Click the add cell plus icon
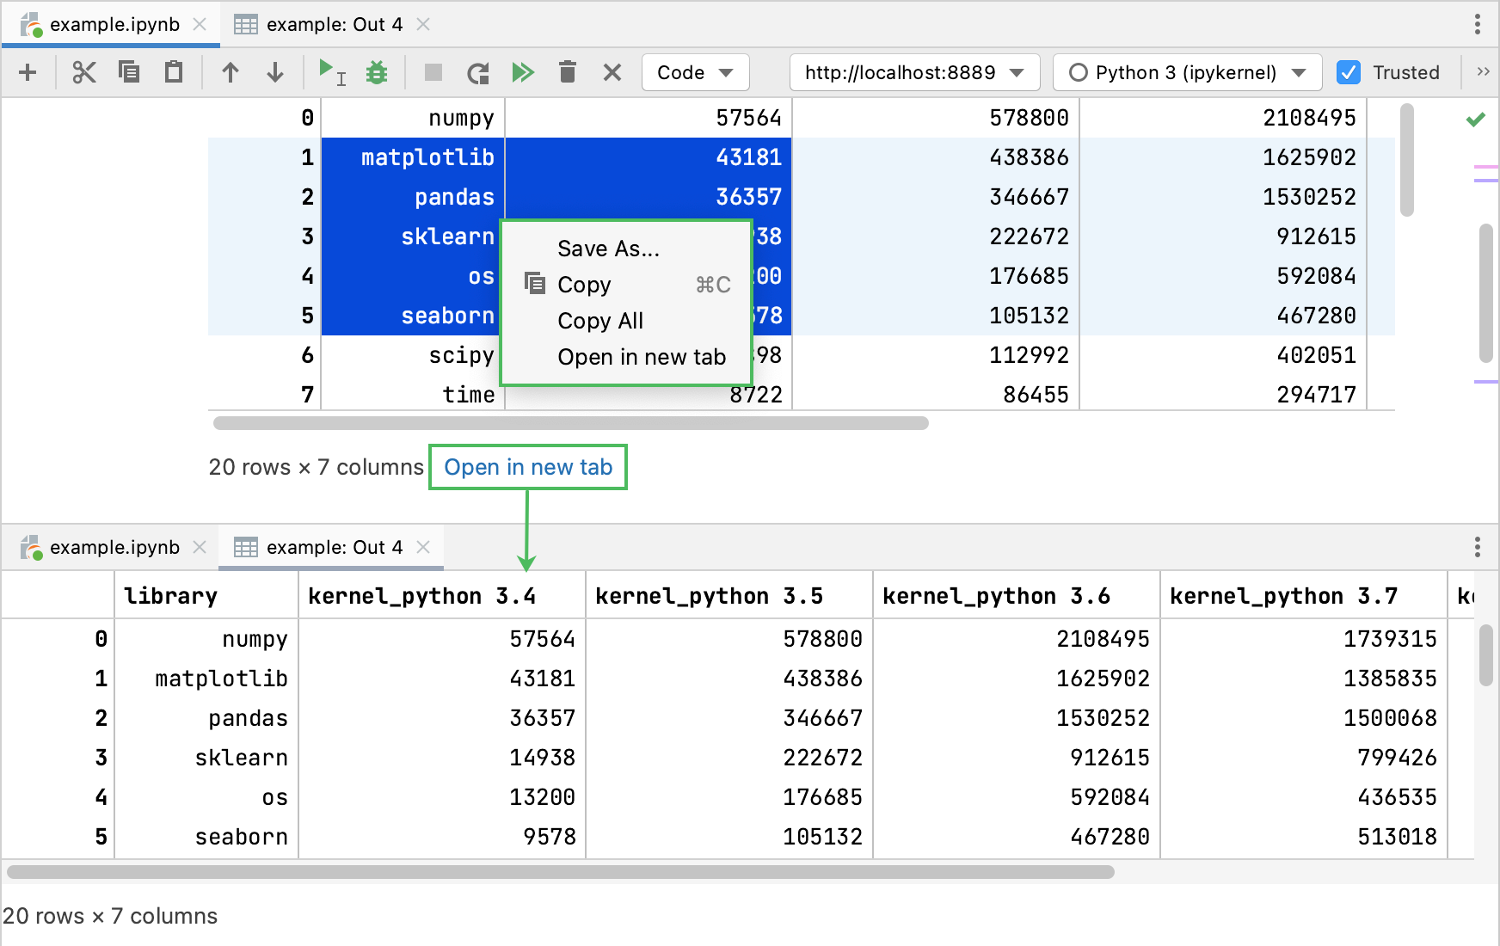 point(28,72)
